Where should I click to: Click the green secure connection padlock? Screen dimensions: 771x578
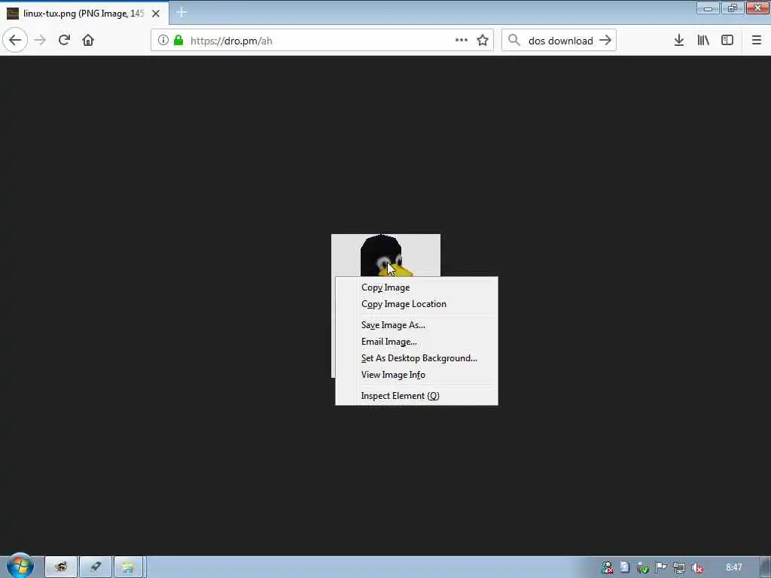(178, 41)
